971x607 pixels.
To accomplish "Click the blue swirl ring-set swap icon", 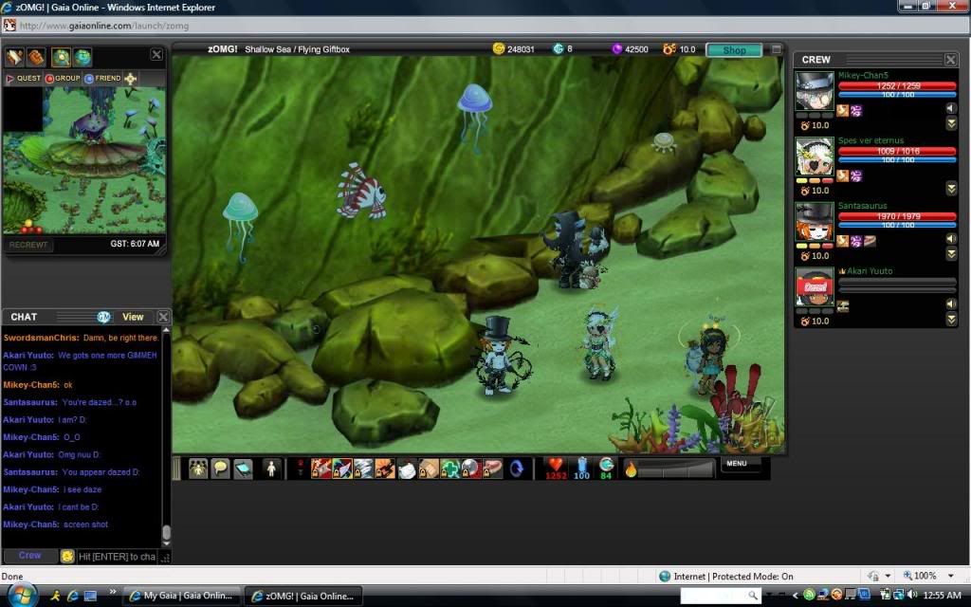I will point(517,469).
